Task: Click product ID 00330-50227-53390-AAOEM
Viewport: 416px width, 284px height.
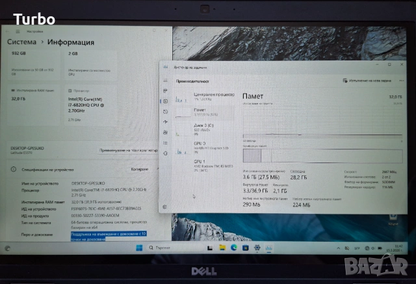Action: tap(95, 216)
